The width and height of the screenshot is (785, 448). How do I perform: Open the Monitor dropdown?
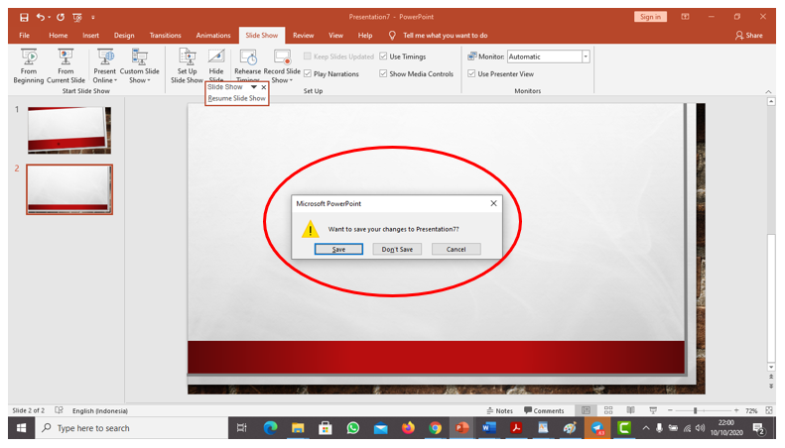click(x=586, y=56)
